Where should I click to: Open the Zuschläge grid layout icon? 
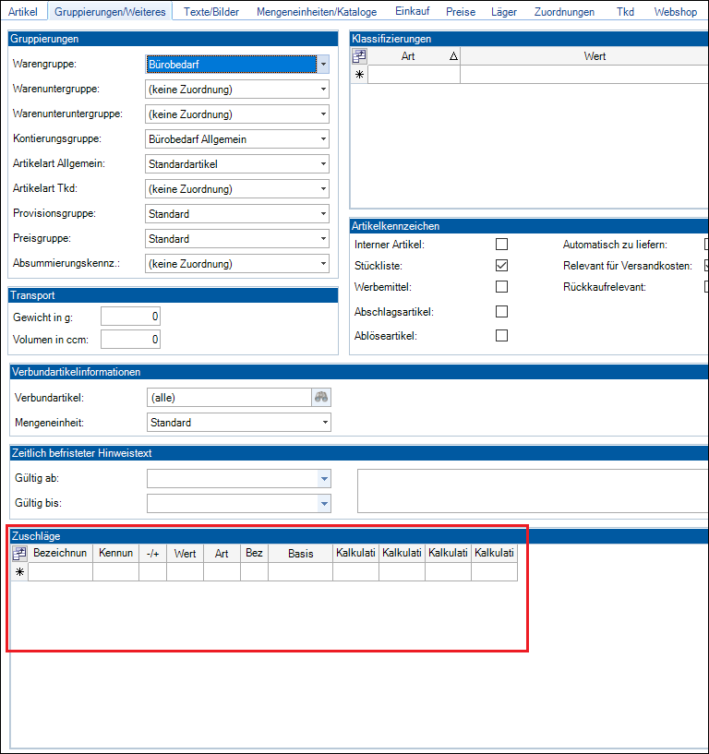tap(19, 554)
